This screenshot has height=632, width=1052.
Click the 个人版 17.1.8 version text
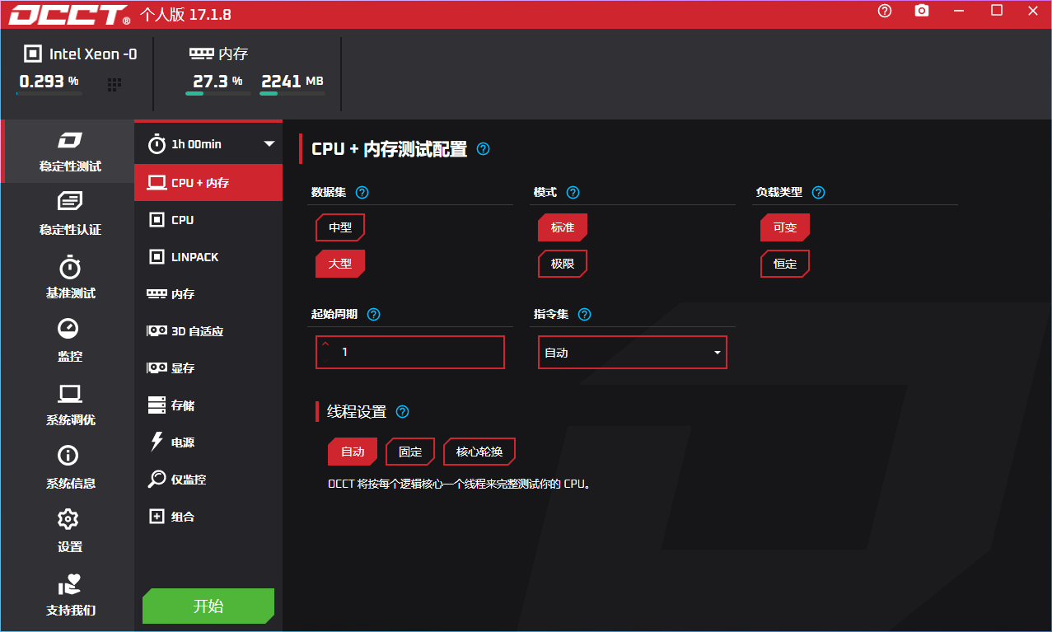coord(185,15)
